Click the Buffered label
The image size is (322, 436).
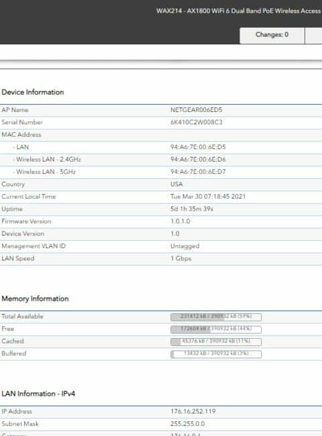tap(13, 353)
